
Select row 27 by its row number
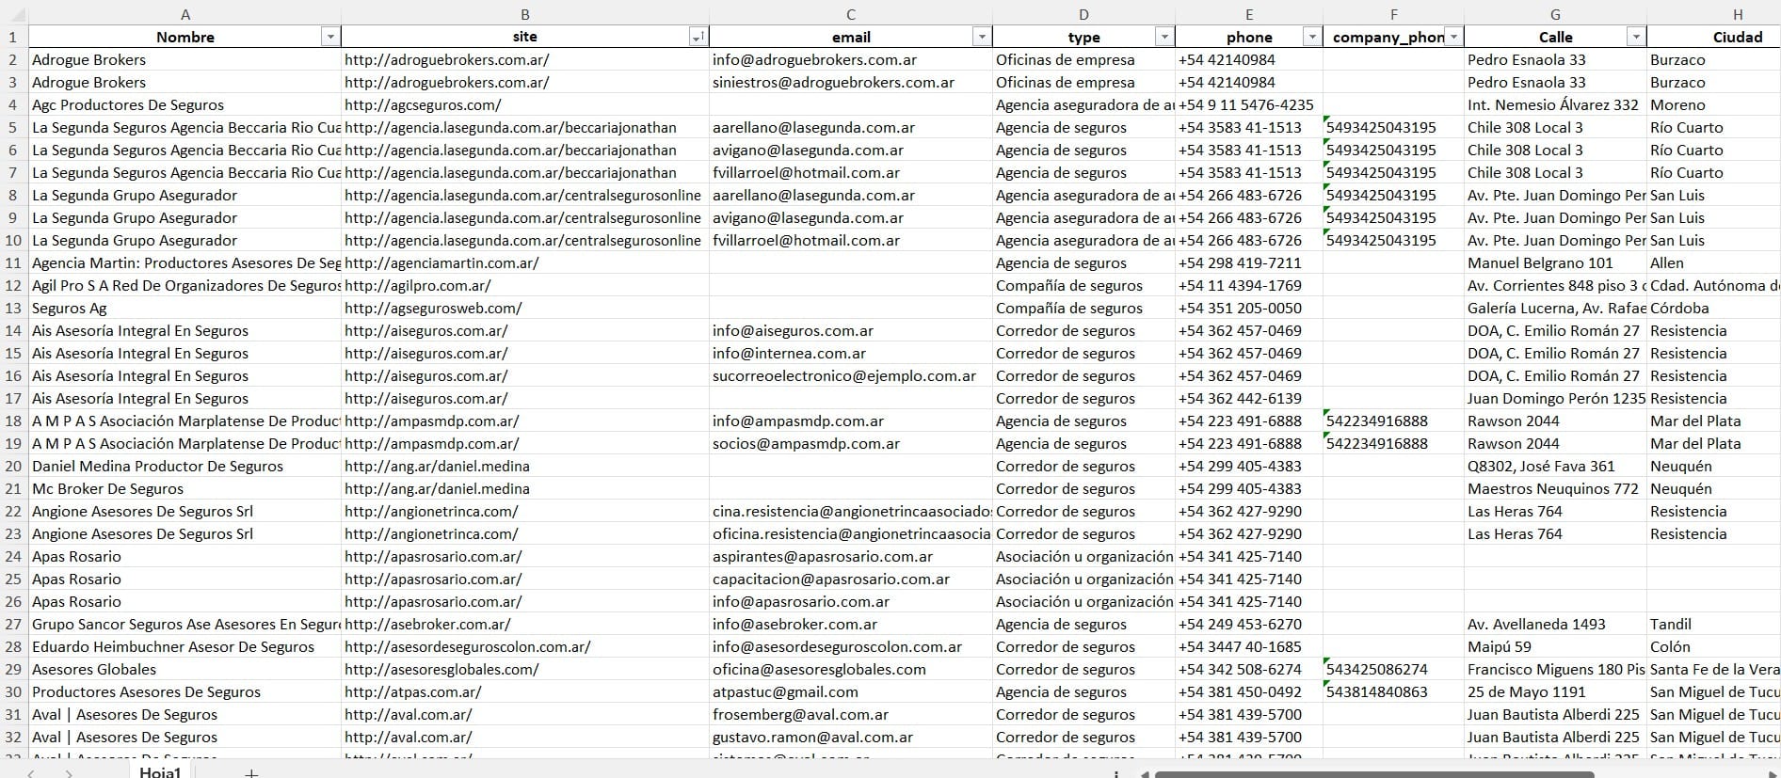[13, 624]
